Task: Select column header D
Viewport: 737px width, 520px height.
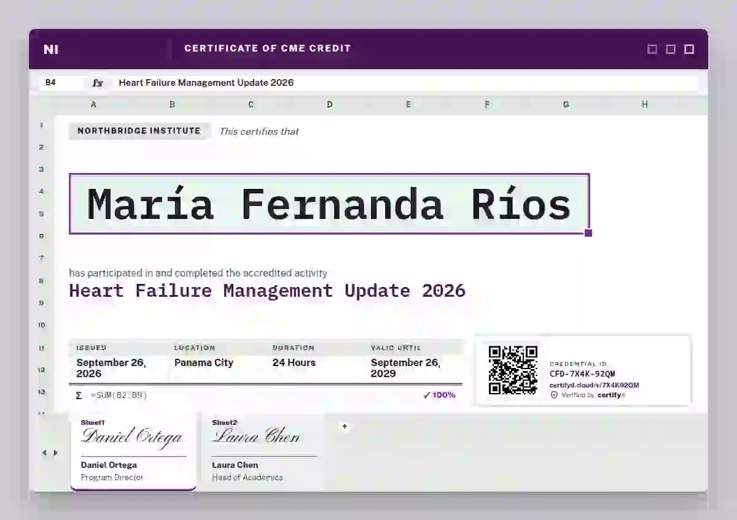Action: [x=330, y=105]
